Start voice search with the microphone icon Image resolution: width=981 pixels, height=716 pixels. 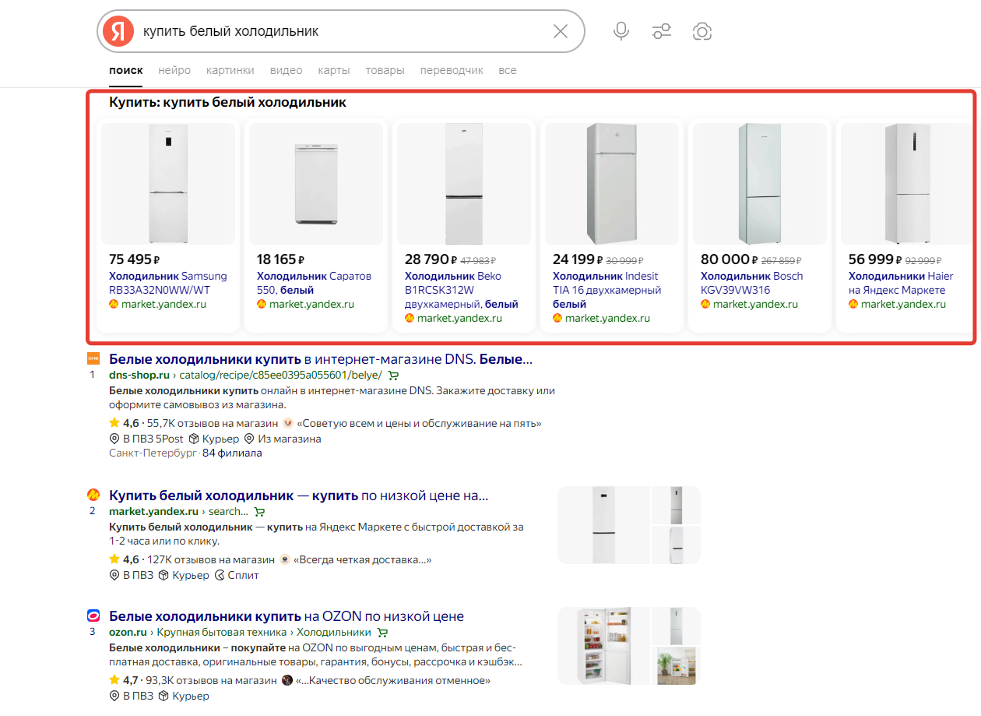tap(621, 31)
